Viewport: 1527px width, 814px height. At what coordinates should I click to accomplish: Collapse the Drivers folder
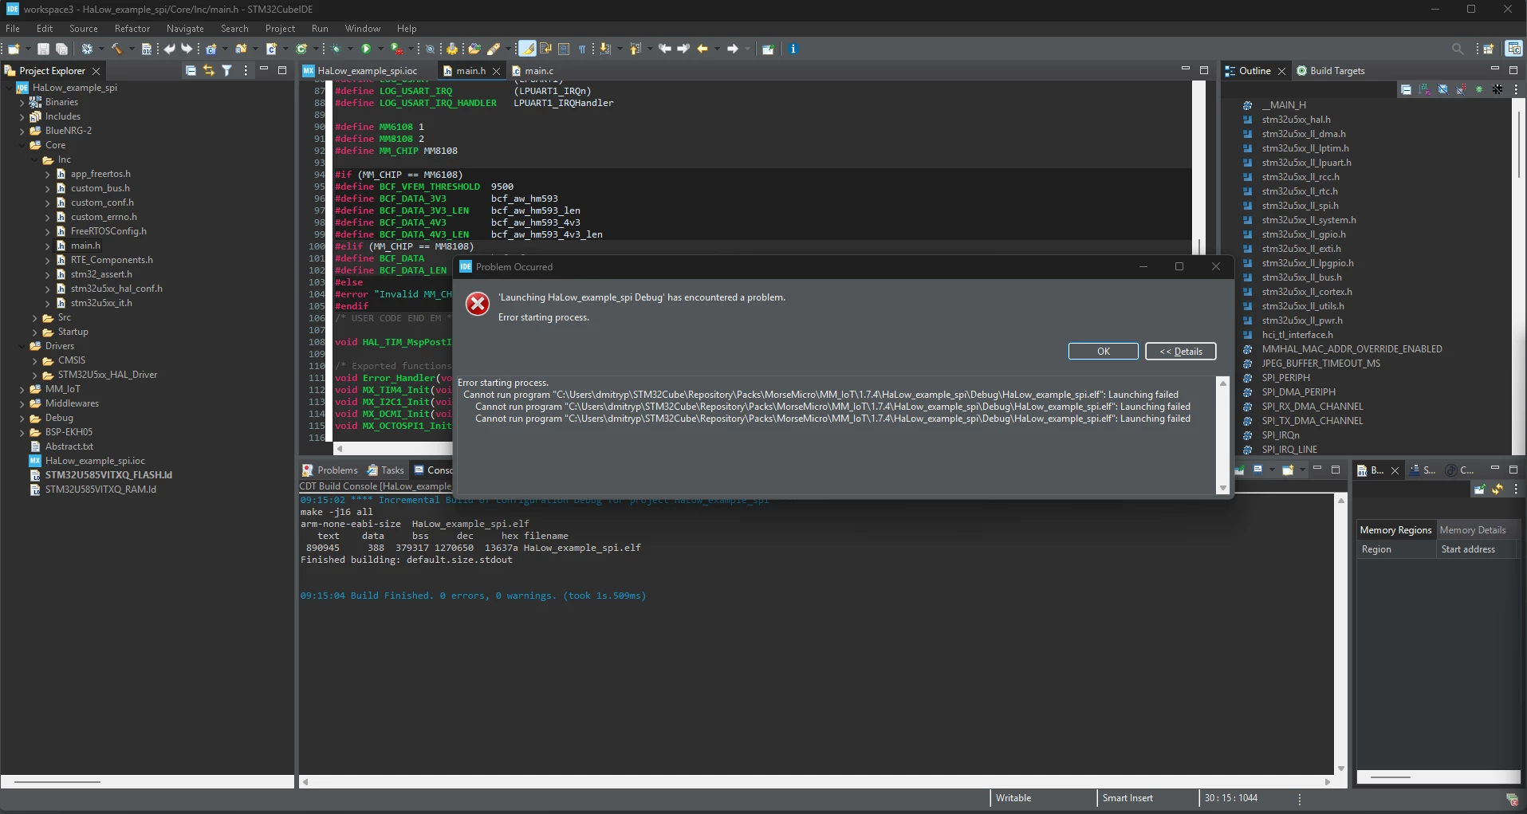(x=22, y=346)
